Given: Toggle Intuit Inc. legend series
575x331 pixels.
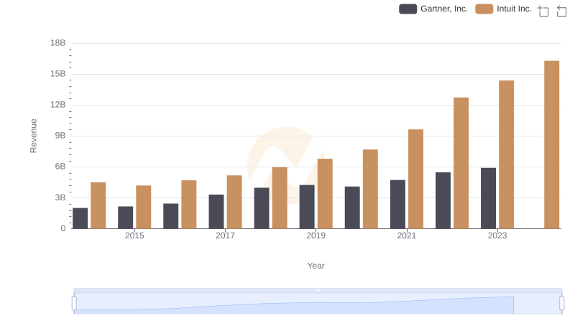Looking at the screenshot, I should (x=504, y=9).
